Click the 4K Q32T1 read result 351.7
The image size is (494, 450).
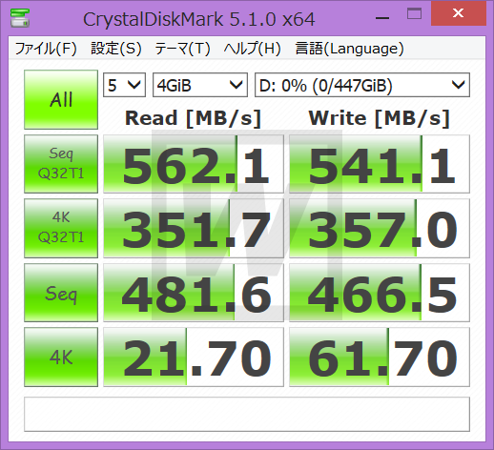coord(194,228)
